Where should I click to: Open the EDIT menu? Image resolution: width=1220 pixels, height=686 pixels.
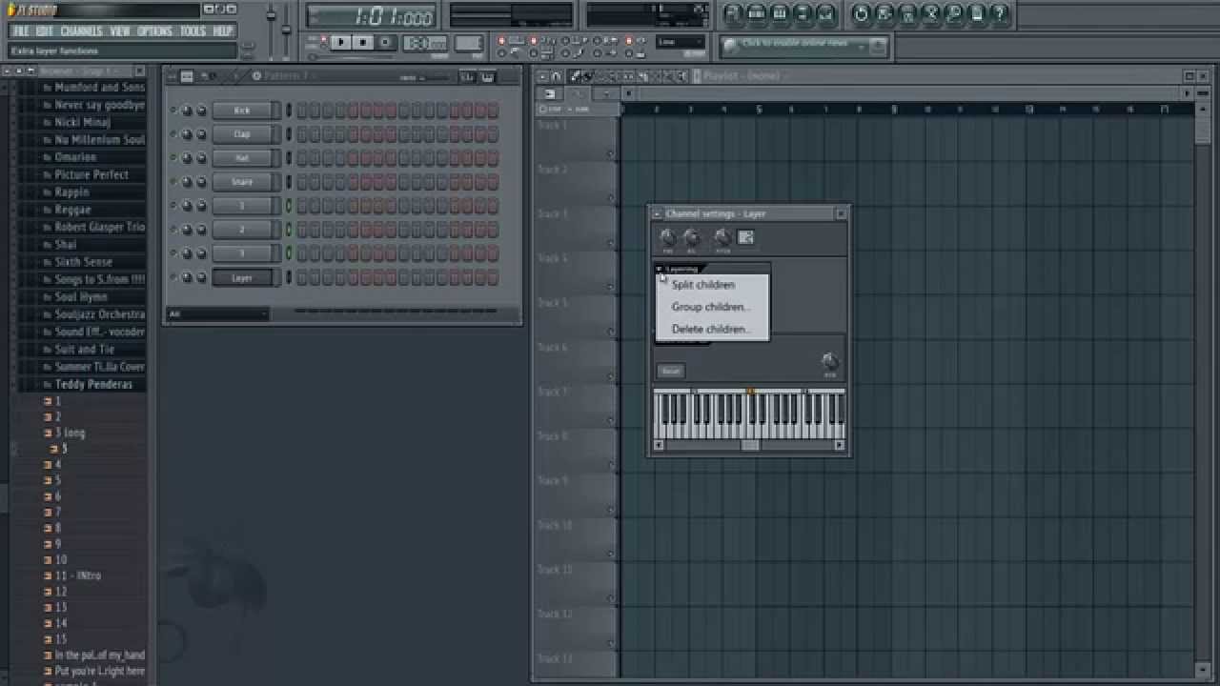(45, 30)
